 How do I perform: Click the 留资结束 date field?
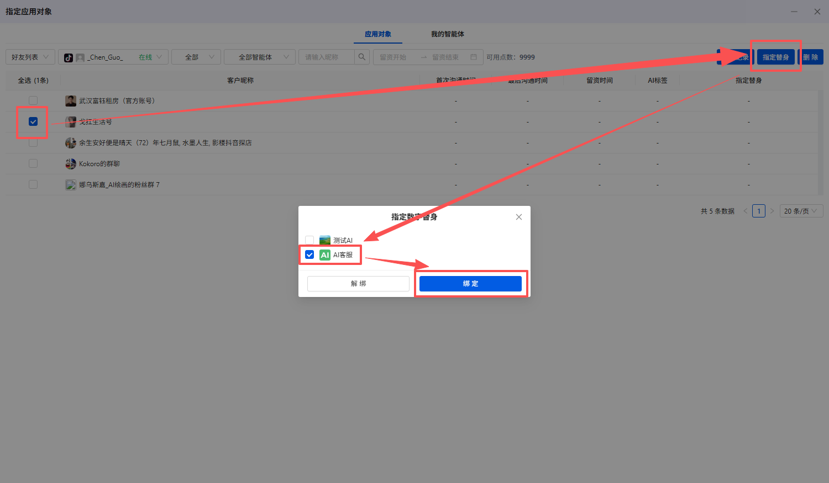click(x=445, y=57)
